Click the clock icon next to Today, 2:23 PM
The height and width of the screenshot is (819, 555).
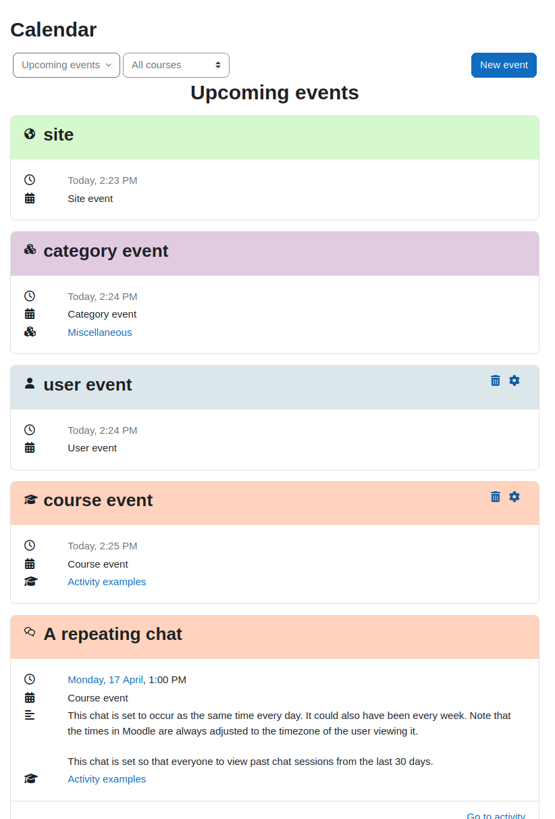(30, 180)
